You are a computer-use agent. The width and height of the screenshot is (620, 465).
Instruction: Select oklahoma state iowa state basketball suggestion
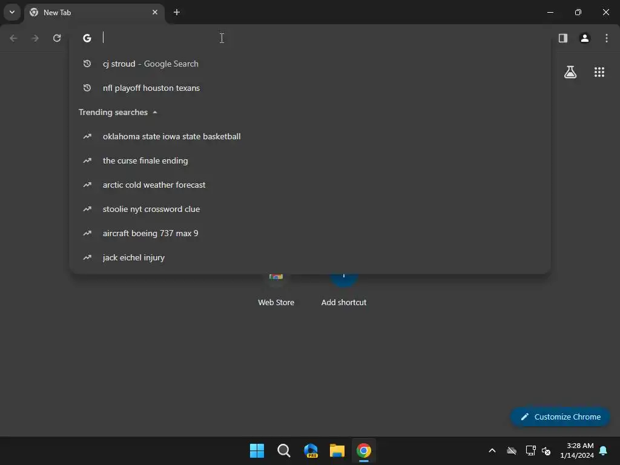[x=310, y=136]
